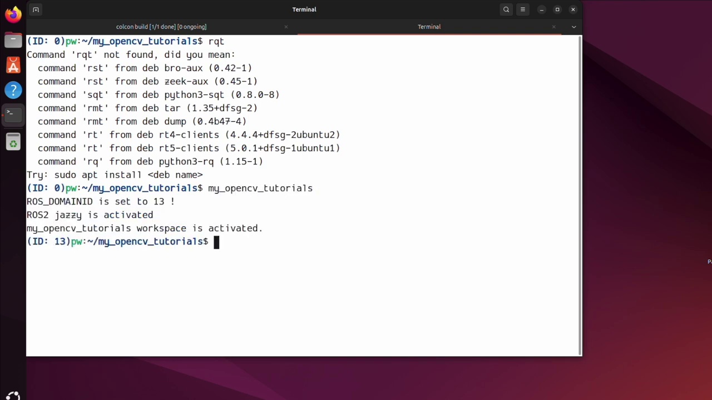Close the Terminal window

[573, 9]
